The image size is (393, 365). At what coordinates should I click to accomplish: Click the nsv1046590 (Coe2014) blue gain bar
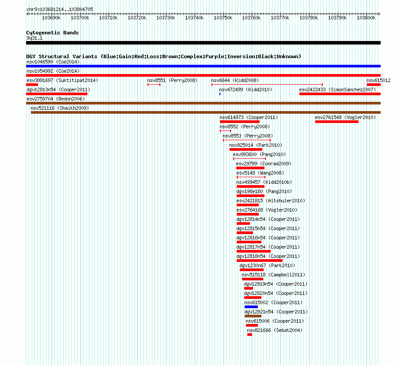coord(203,66)
